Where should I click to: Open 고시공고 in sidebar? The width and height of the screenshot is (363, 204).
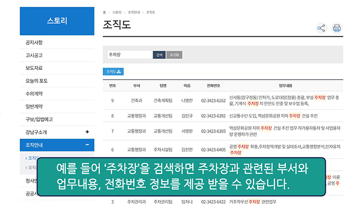click(34, 55)
